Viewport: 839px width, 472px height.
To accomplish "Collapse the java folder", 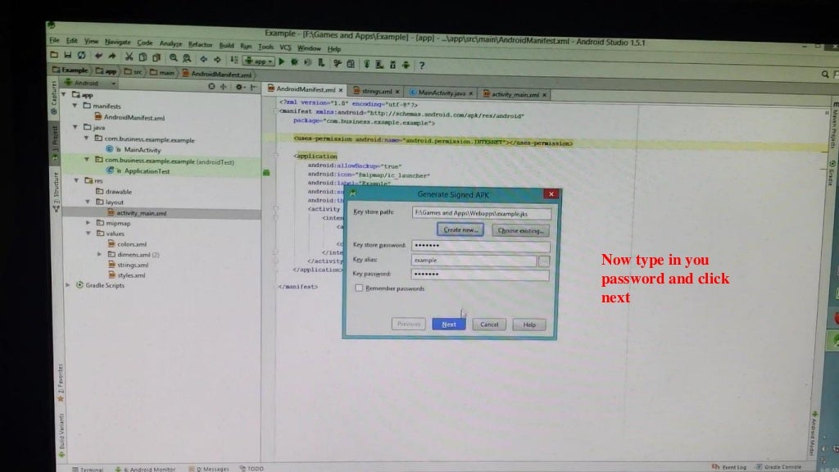I will tap(75, 127).
